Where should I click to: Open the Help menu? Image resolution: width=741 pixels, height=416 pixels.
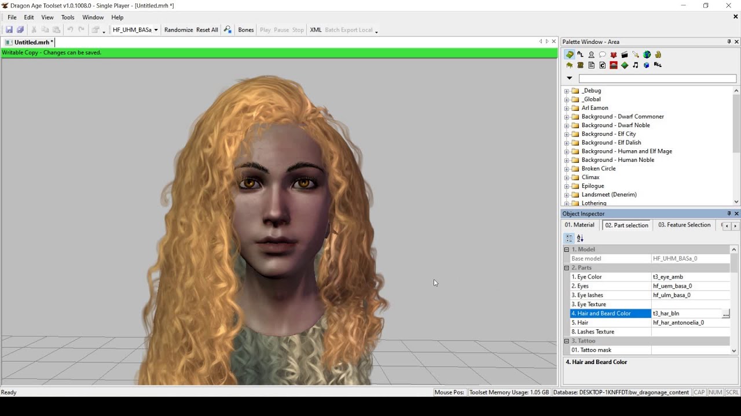pyautogui.click(x=118, y=17)
